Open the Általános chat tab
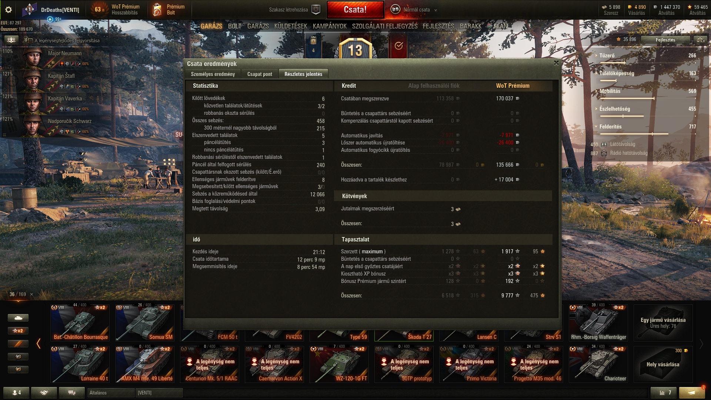This screenshot has height=400, width=711. 111,393
